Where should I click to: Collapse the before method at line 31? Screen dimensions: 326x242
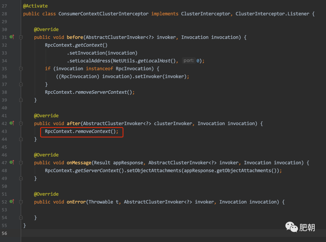(21, 37)
